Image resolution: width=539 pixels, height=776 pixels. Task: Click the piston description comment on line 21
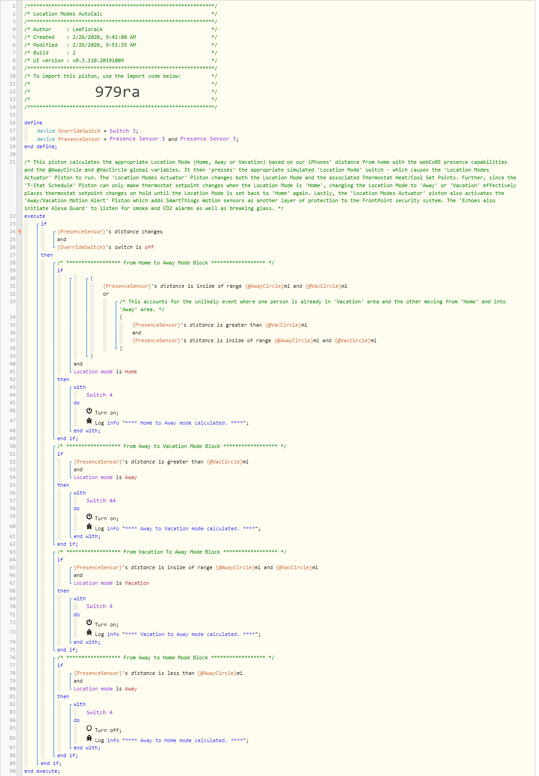click(270, 185)
